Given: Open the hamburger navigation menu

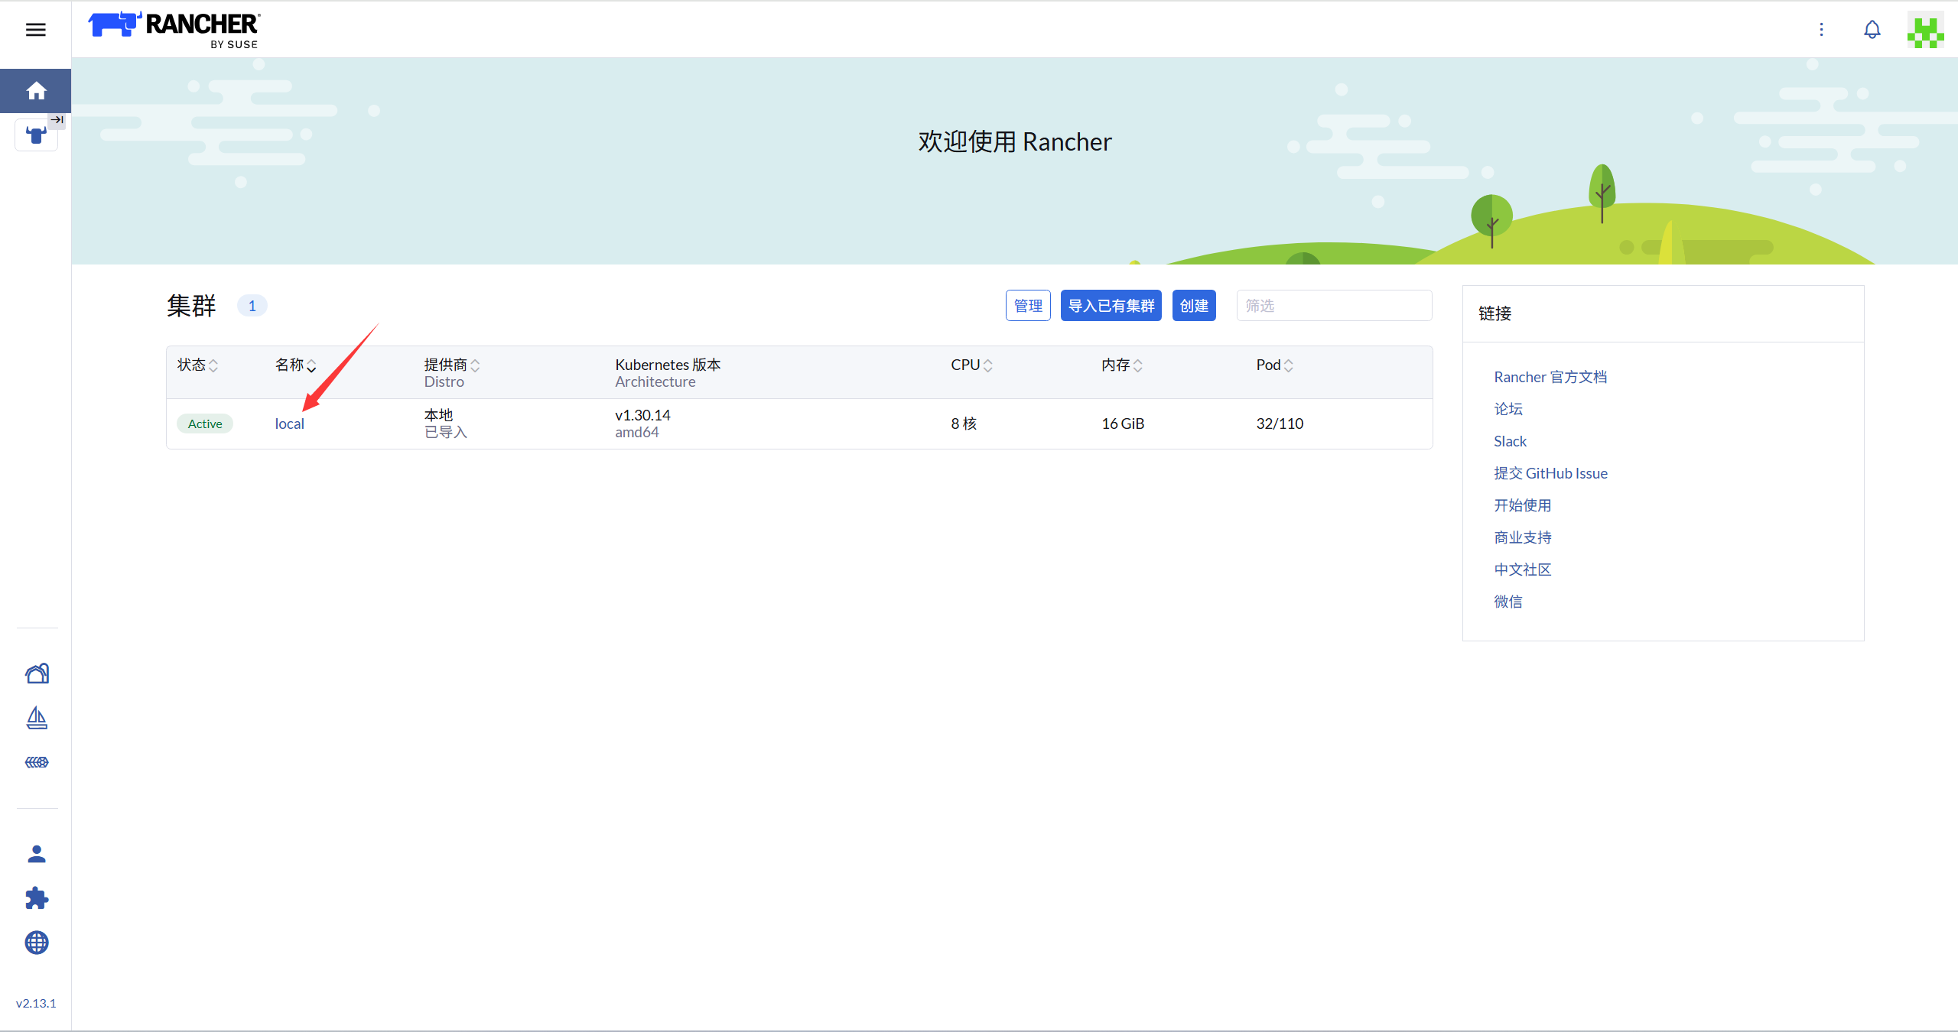Looking at the screenshot, I should 36,30.
